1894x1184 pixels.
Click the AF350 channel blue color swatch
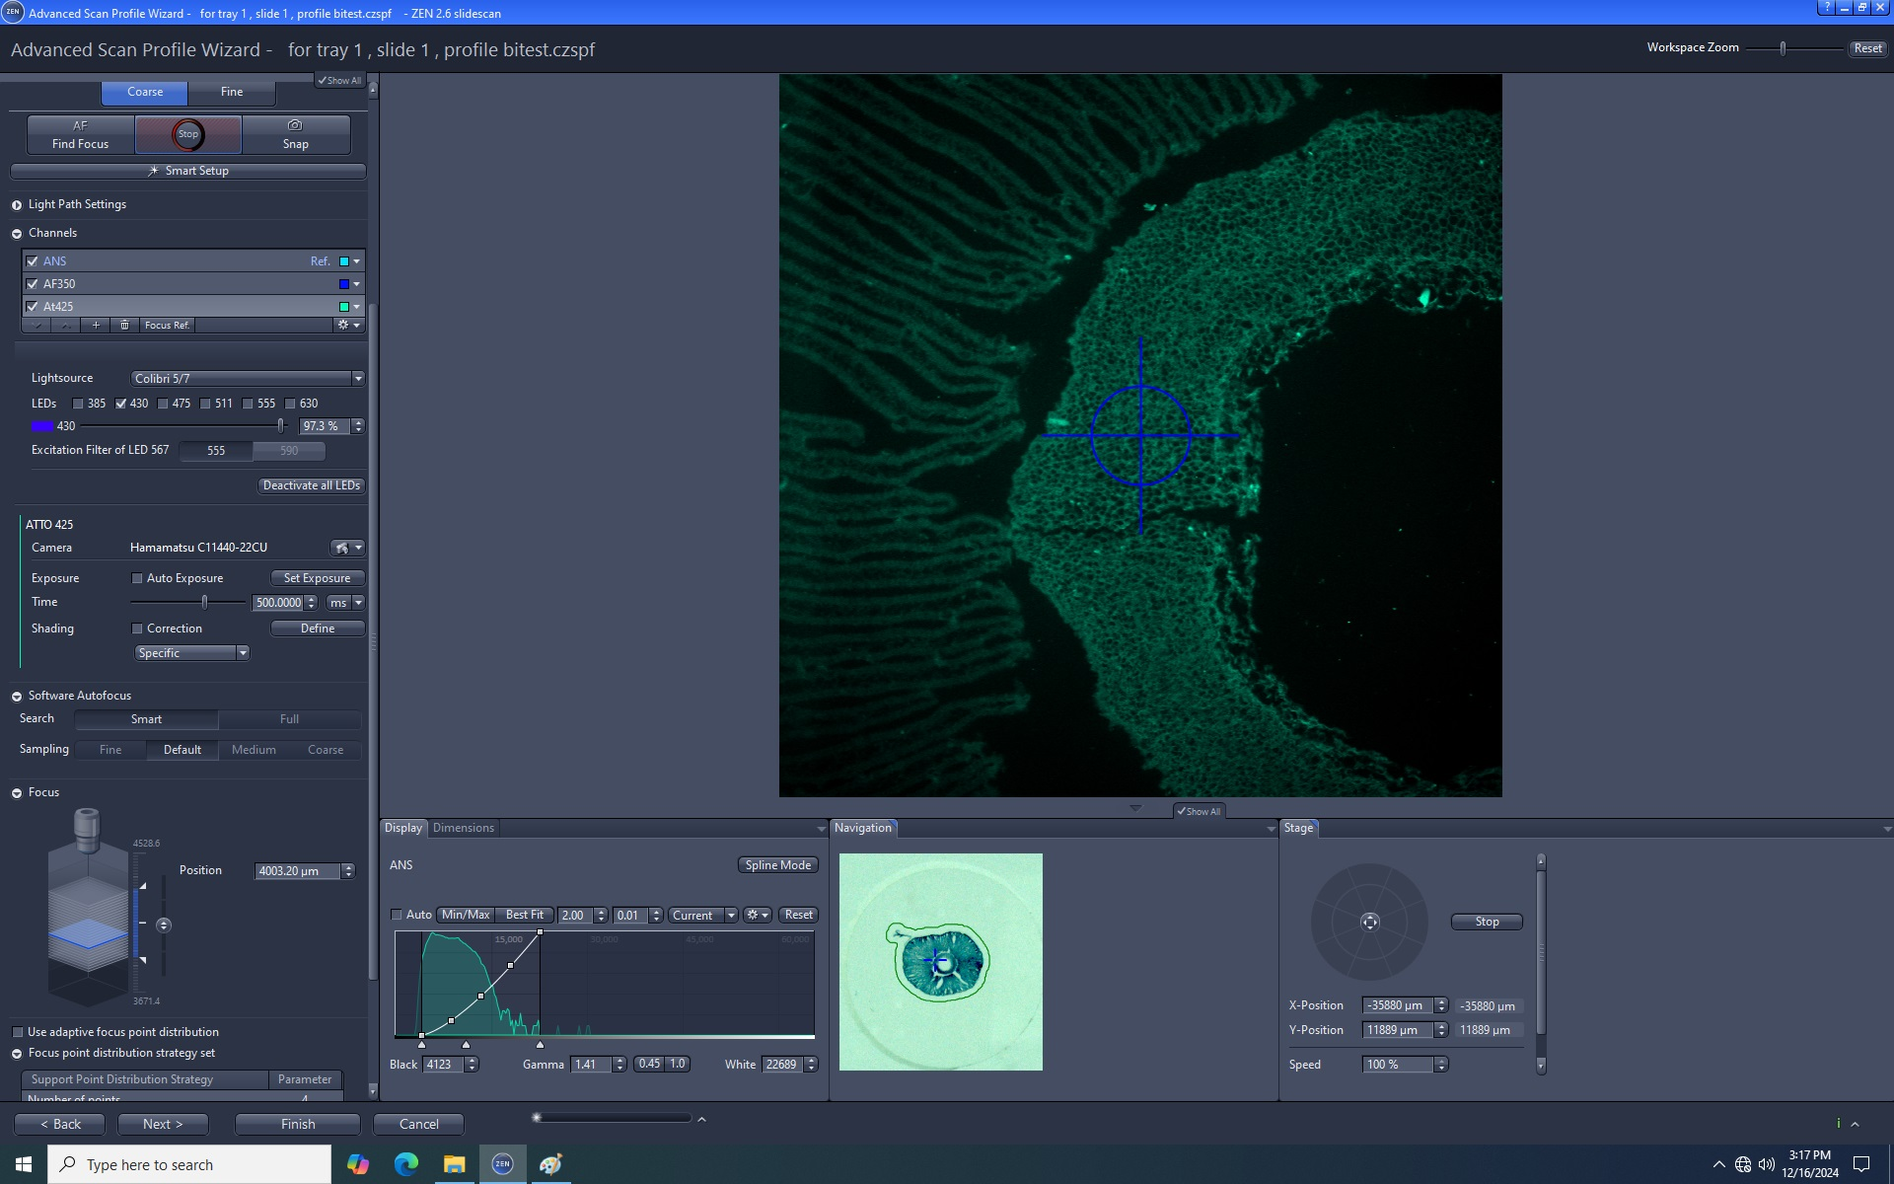pyautogui.click(x=344, y=284)
